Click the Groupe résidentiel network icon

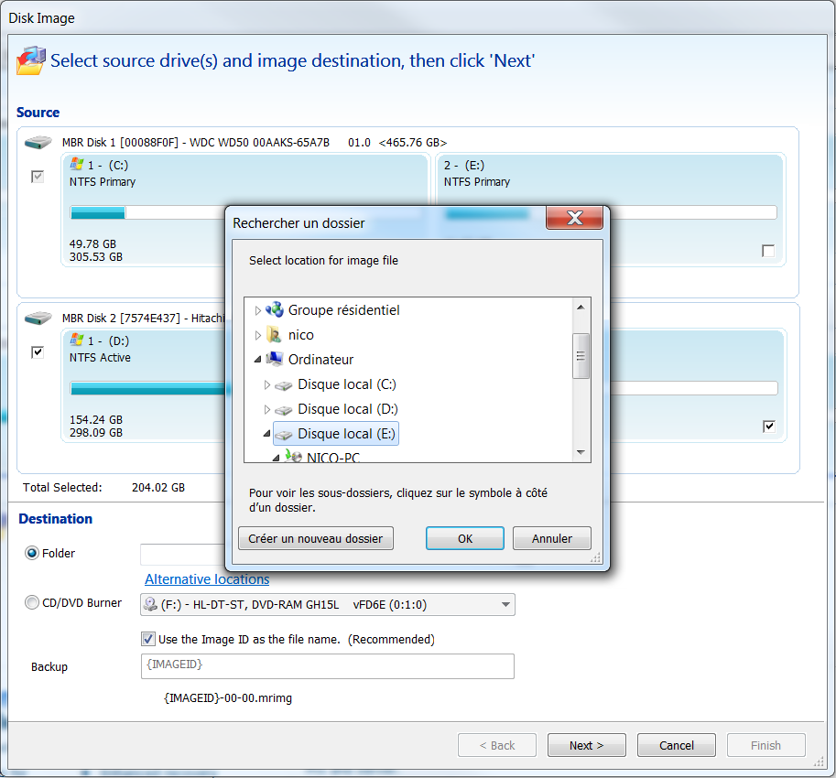tap(275, 310)
